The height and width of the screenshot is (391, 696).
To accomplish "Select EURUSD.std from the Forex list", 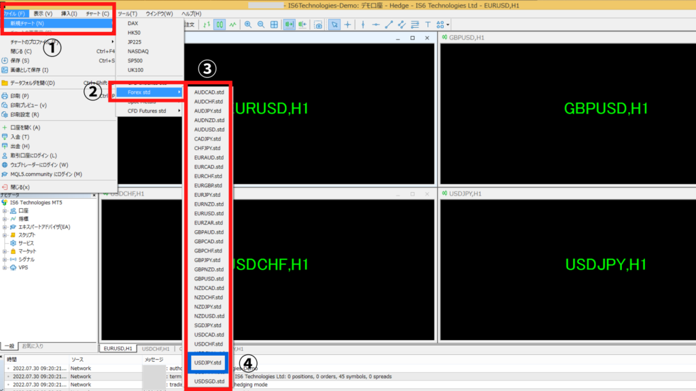I will tap(209, 214).
